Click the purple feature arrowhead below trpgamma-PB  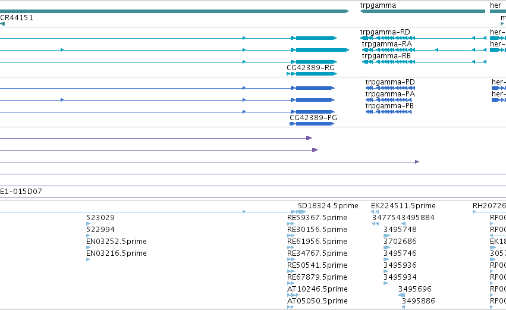point(417,162)
